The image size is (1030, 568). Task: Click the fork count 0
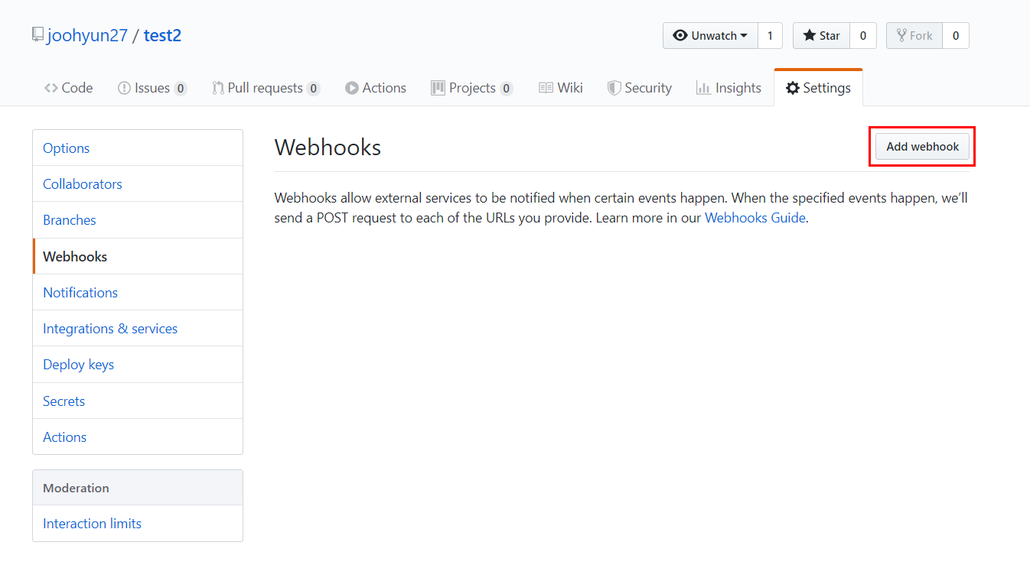pyautogui.click(x=956, y=36)
